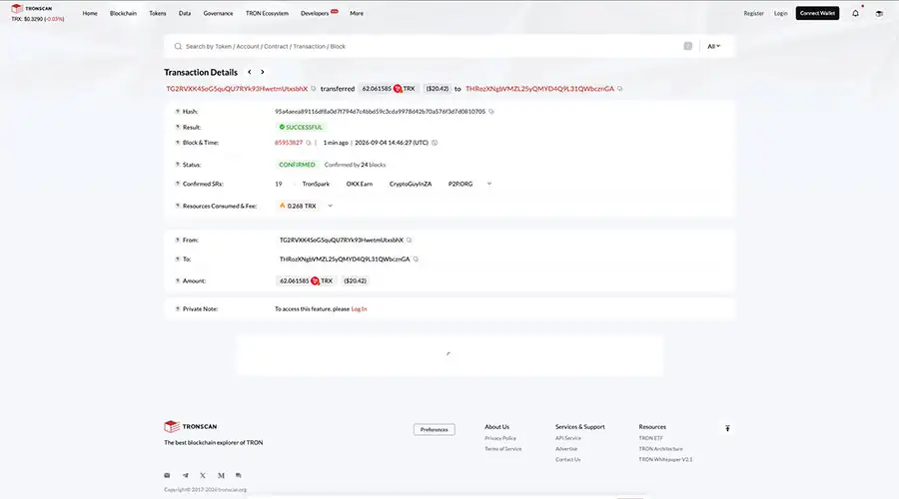This screenshot has height=499, width=899.
Task: Copy the sender address in the header
Action: (313, 89)
